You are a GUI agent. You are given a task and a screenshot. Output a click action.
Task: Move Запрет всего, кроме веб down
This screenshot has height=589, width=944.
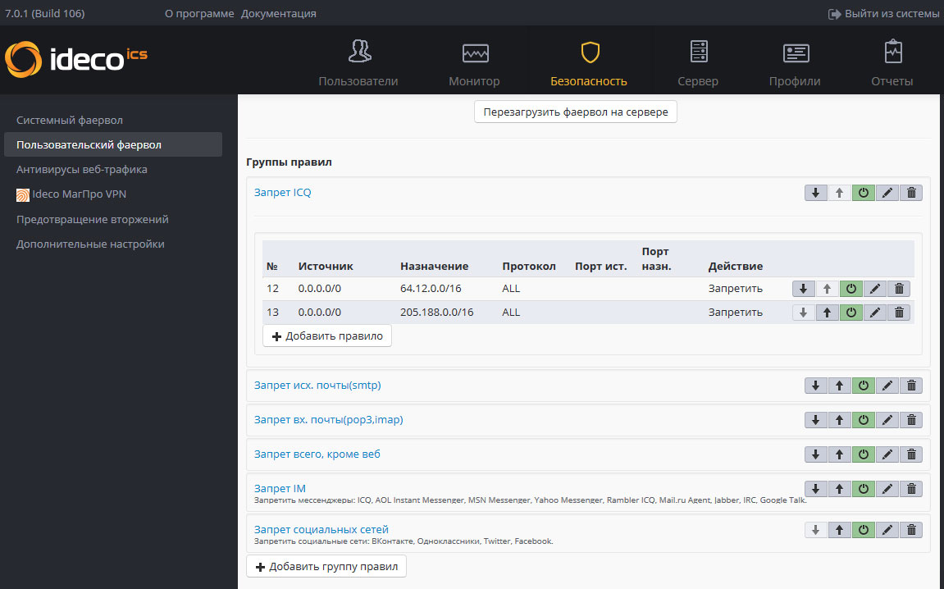816,454
